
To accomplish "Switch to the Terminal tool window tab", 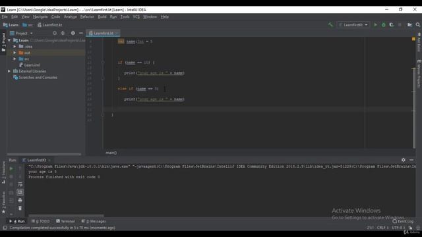I will coord(65,221).
